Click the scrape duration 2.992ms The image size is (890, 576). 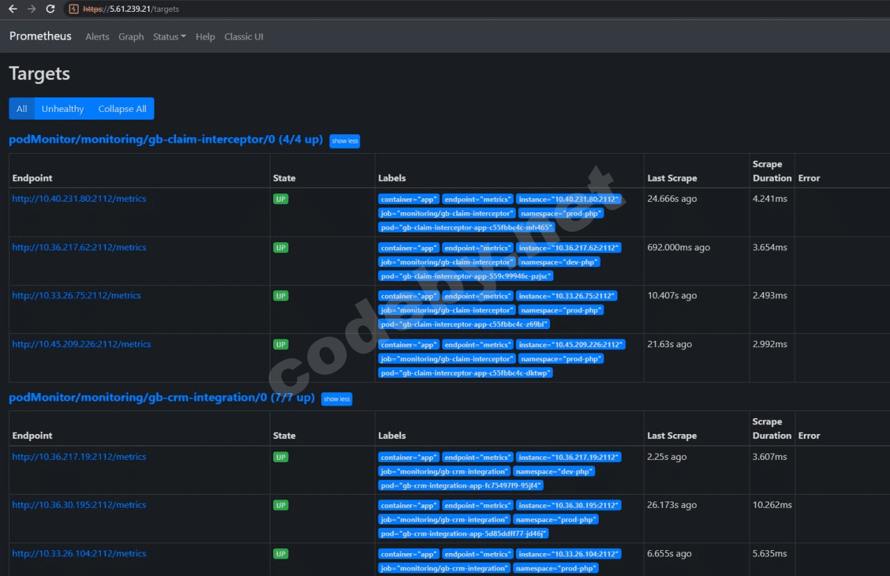[x=770, y=344]
